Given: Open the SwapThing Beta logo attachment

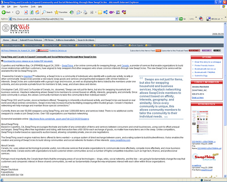Looking at the screenshot, I should [205, 157].
